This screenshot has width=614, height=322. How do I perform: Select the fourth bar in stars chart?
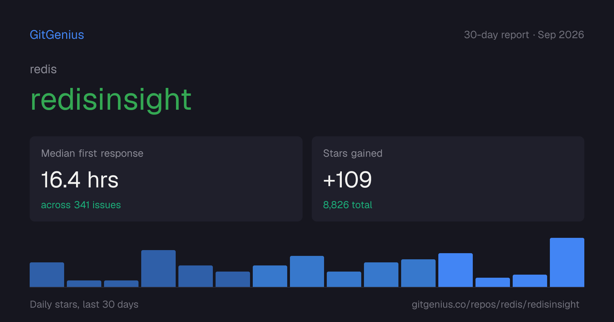coord(158,269)
